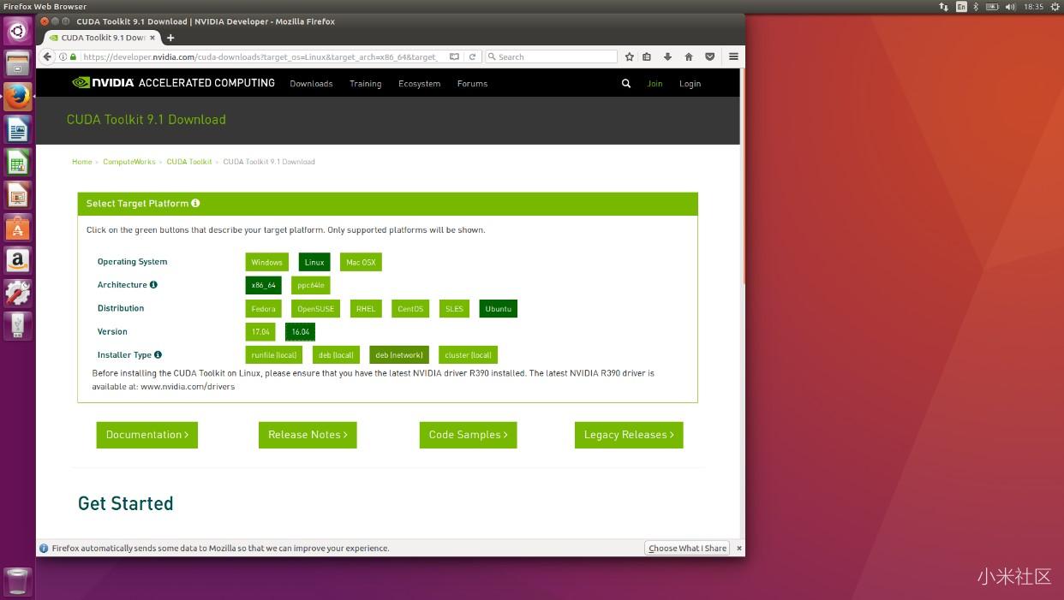Viewport: 1064px width, 600px height.
Task: Open a new Firefox tab
Action: point(170,38)
